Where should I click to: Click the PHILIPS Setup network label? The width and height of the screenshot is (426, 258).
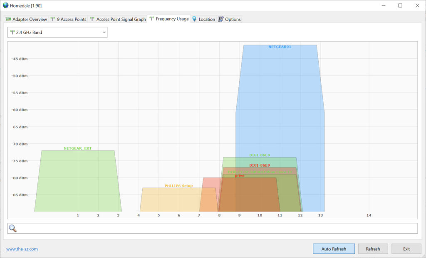[x=178, y=185]
